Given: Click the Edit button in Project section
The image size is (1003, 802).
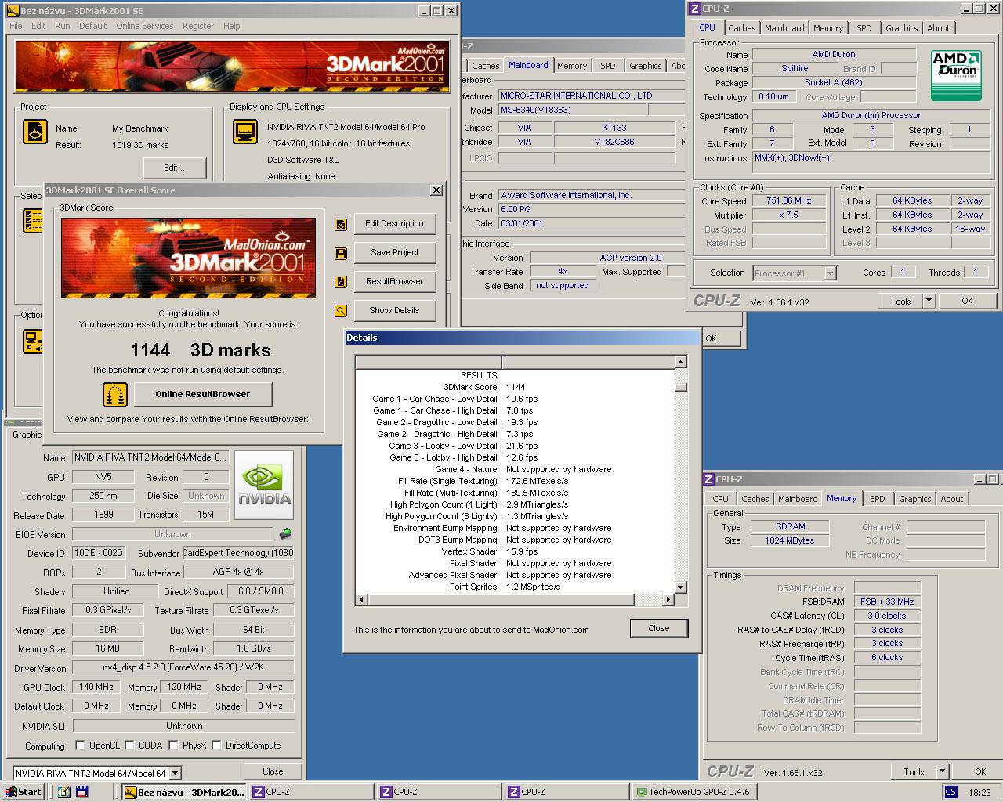Looking at the screenshot, I should pyautogui.click(x=175, y=168).
